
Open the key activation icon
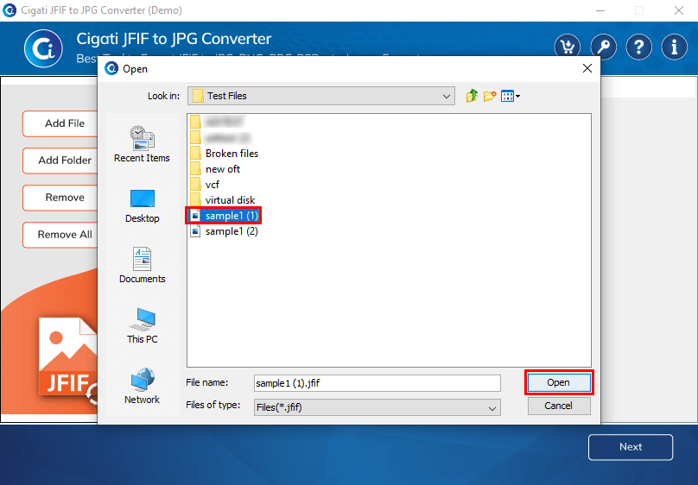pyautogui.click(x=603, y=47)
